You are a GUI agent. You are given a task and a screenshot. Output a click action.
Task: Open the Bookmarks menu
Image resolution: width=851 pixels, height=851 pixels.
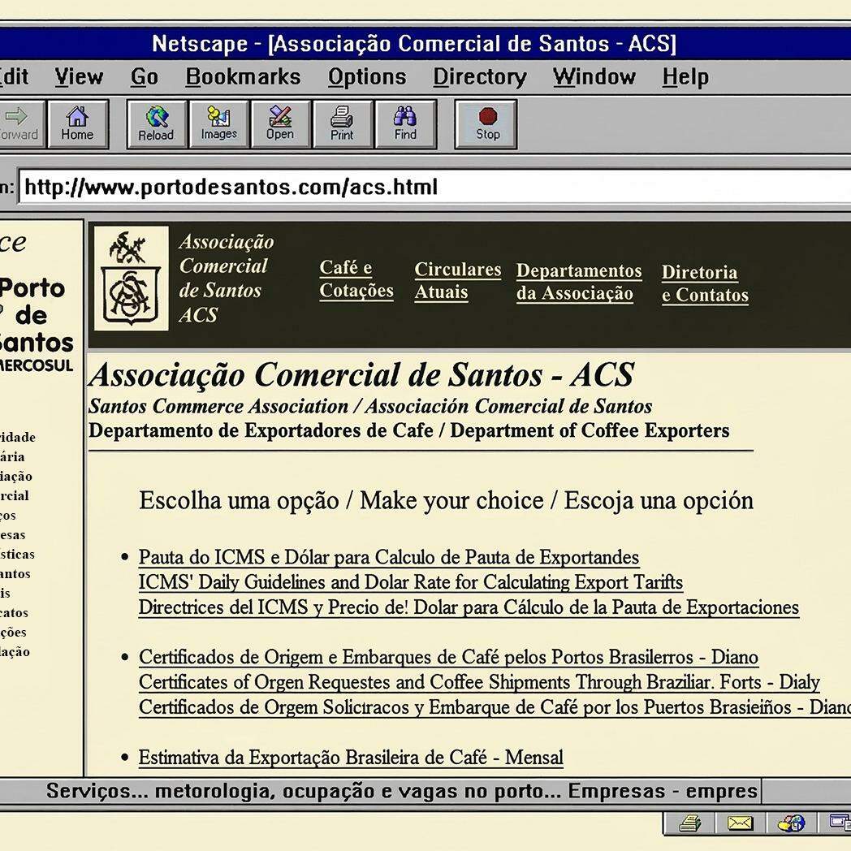(243, 76)
